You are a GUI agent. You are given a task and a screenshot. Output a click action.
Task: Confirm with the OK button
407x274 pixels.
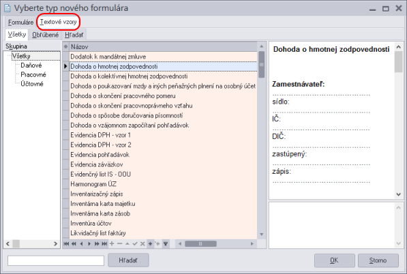(334, 260)
